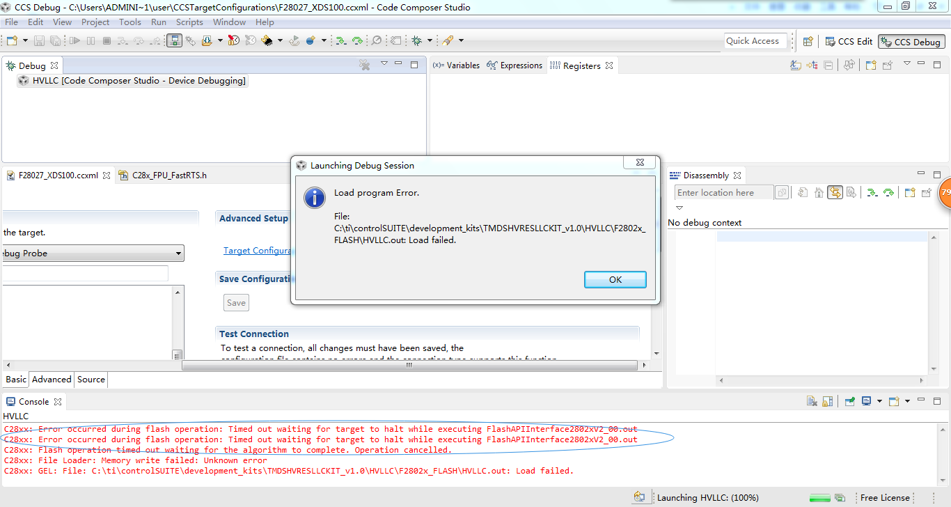Open the Debug Probe combo box
The image size is (951, 507).
[x=92, y=253]
